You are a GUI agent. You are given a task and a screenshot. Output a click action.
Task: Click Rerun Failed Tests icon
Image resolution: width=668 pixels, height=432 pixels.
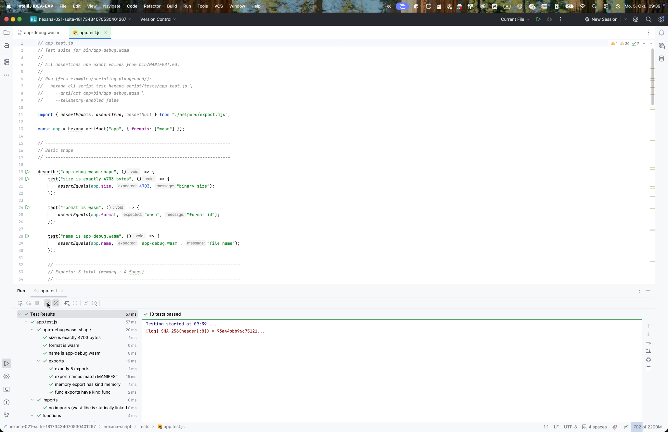tap(29, 303)
